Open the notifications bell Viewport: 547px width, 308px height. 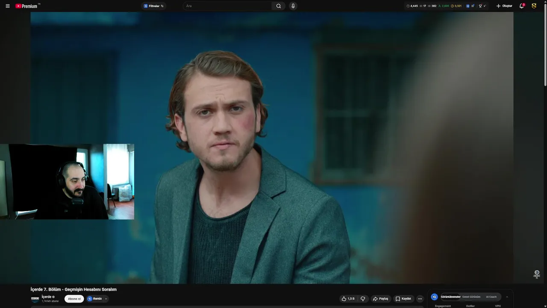pyautogui.click(x=522, y=6)
